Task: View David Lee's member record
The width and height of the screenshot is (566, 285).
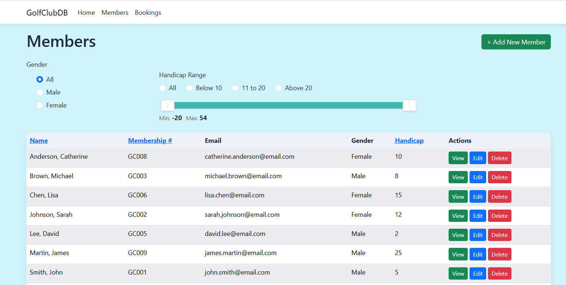Action: pos(458,235)
